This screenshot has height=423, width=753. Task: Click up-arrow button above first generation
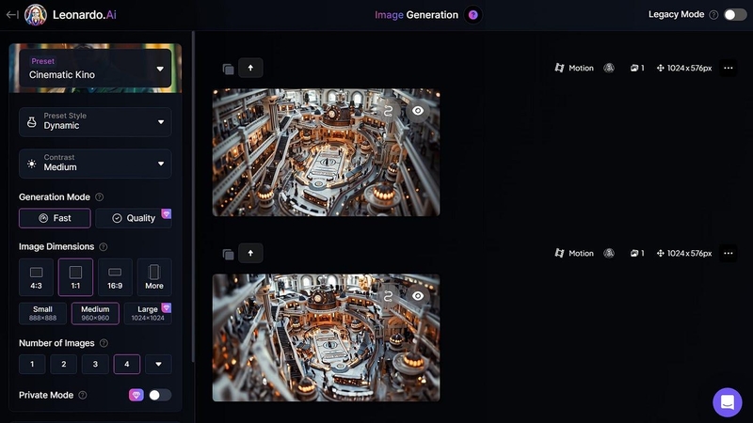click(250, 68)
